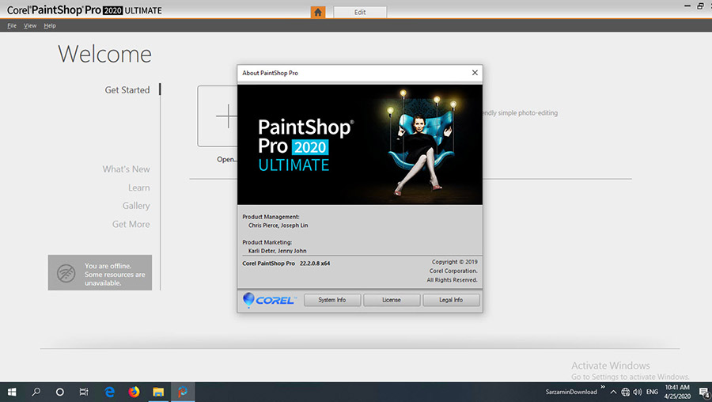Expand SarzaminDownload toolbar chevron
This screenshot has height=402, width=712.
[603, 387]
